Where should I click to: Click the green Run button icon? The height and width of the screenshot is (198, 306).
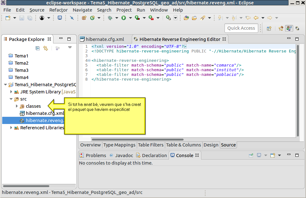coord(124,18)
